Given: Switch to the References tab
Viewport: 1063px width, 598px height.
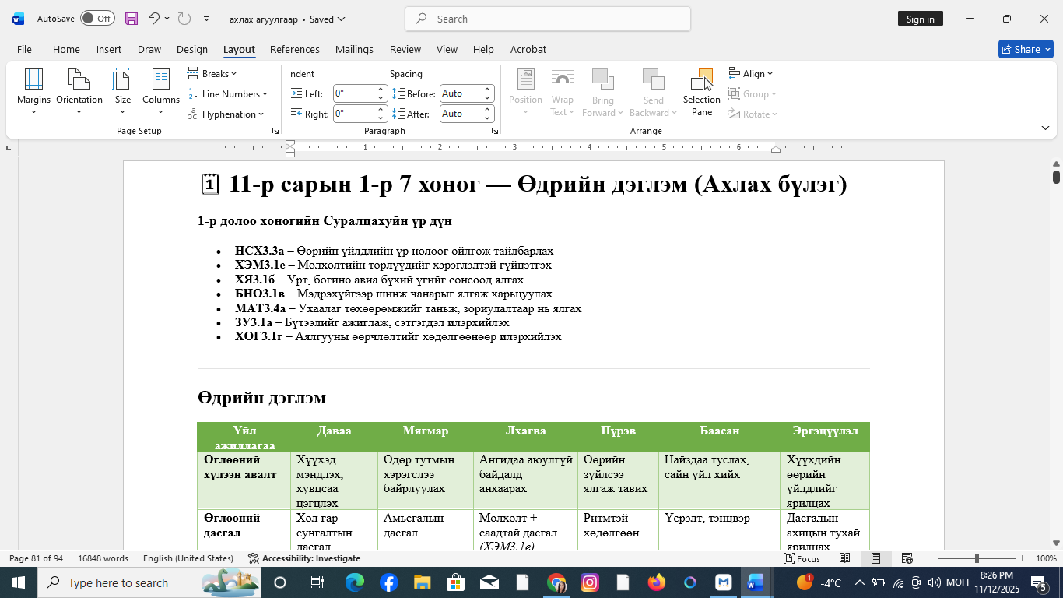Looking at the screenshot, I should 295,49.
